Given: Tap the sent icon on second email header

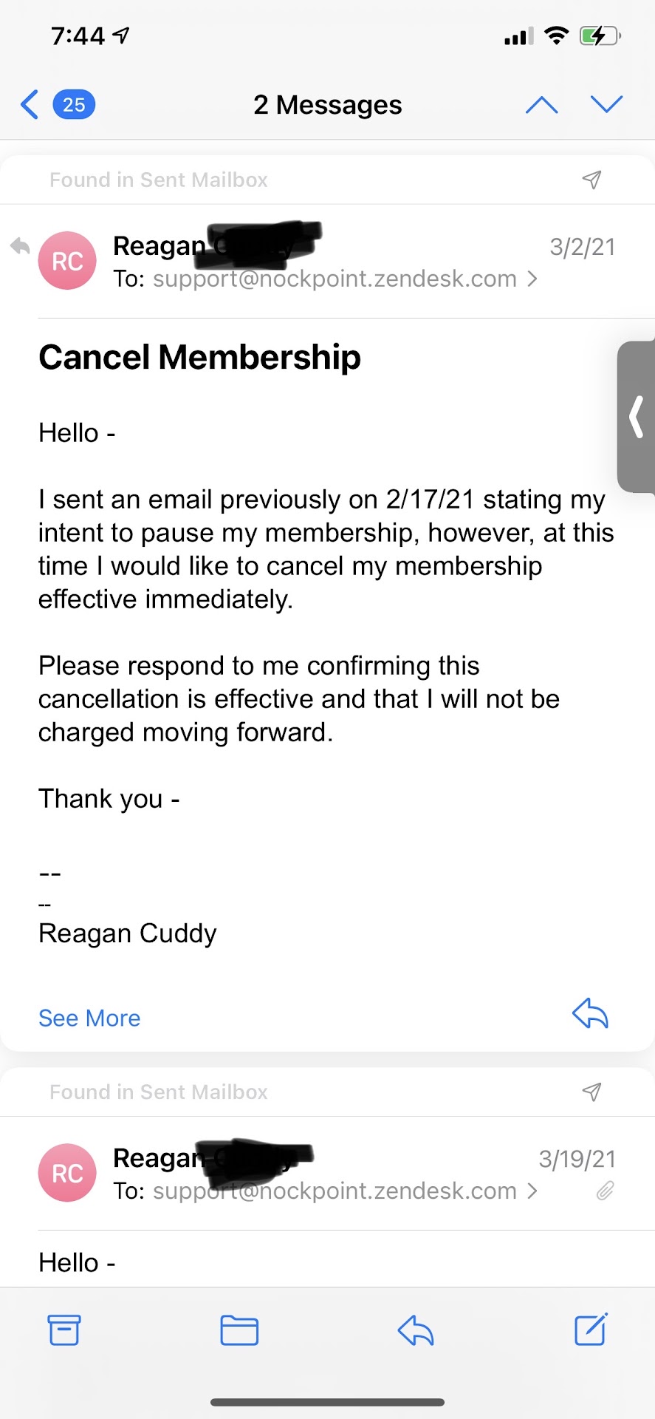Looking at the screenshot, I should pyautogui.click(x=591, y=1092).
